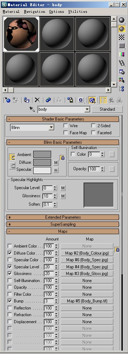Click the M button beside Diffuse
Viewport: 128px width, 354px height.
point(56,162)
